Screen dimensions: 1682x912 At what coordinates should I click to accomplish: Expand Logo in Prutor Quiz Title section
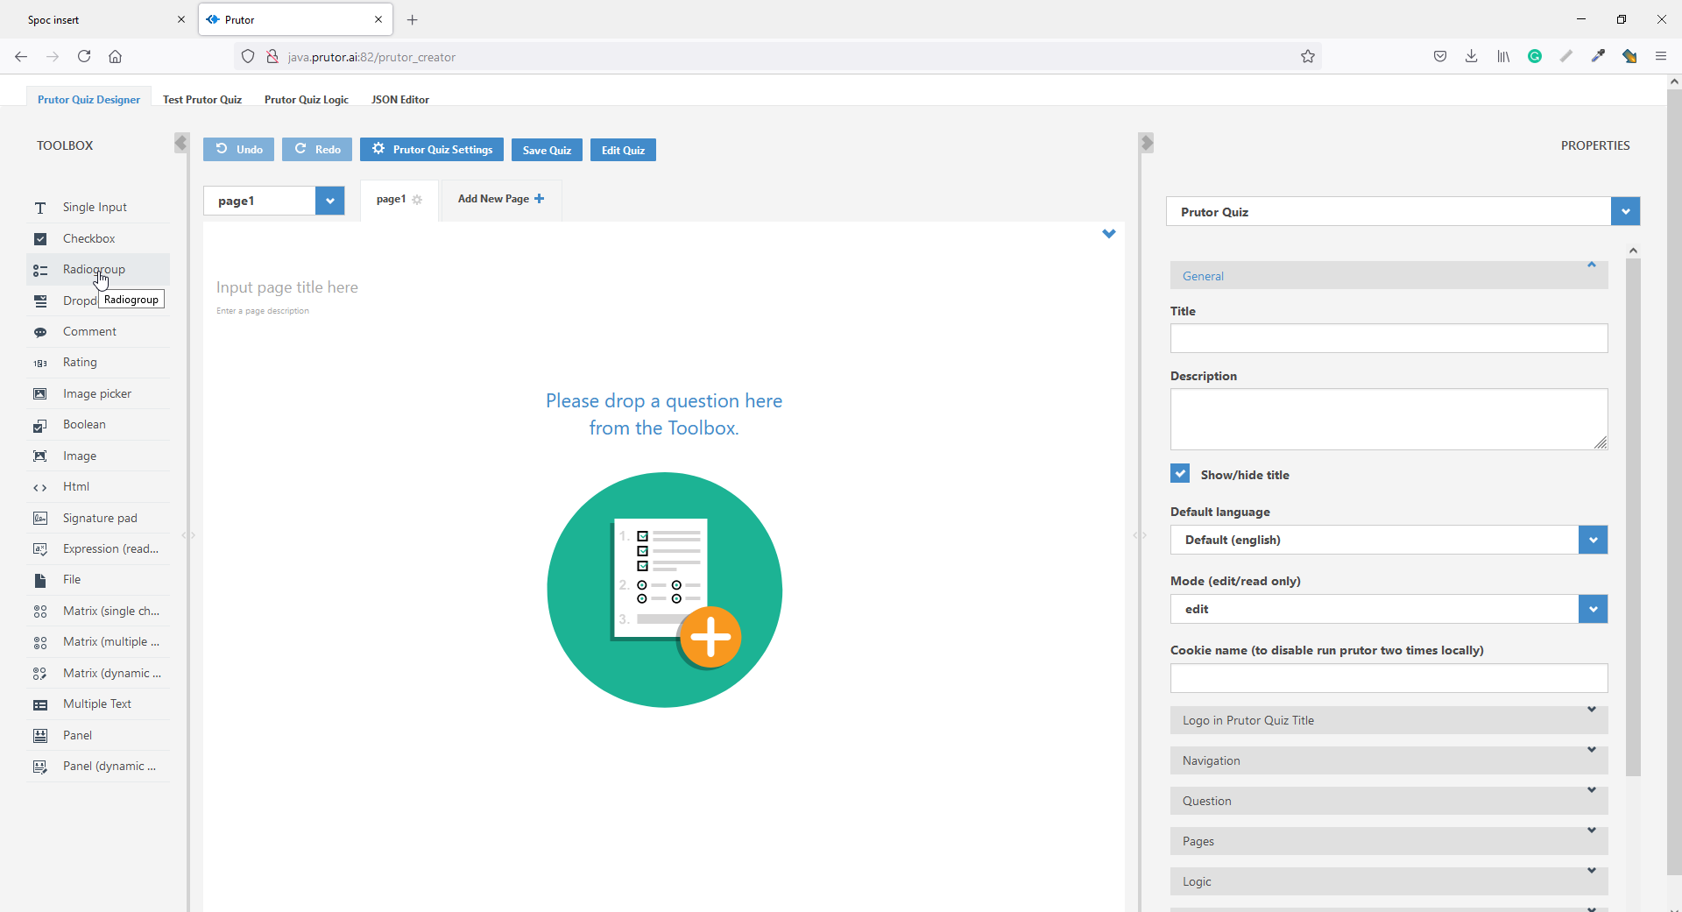point(1389,720)
